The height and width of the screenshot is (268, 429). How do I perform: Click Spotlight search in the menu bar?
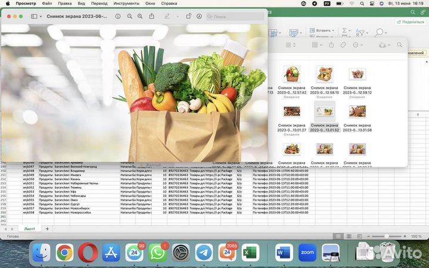362,4
